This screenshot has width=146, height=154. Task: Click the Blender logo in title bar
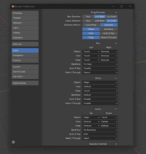pos(13,6)
